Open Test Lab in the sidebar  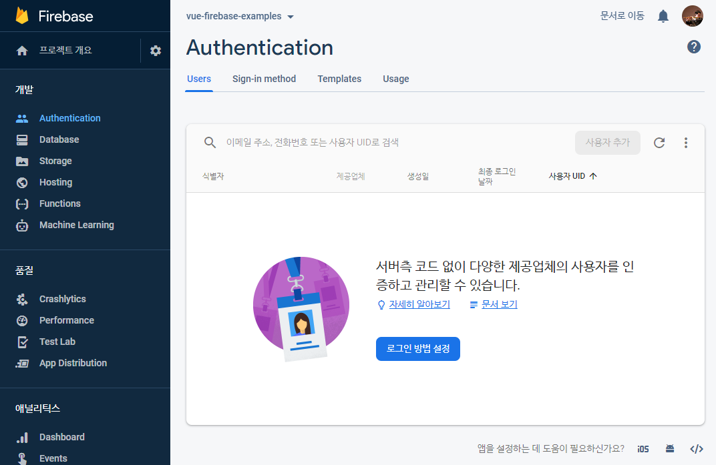click(57, 342)
